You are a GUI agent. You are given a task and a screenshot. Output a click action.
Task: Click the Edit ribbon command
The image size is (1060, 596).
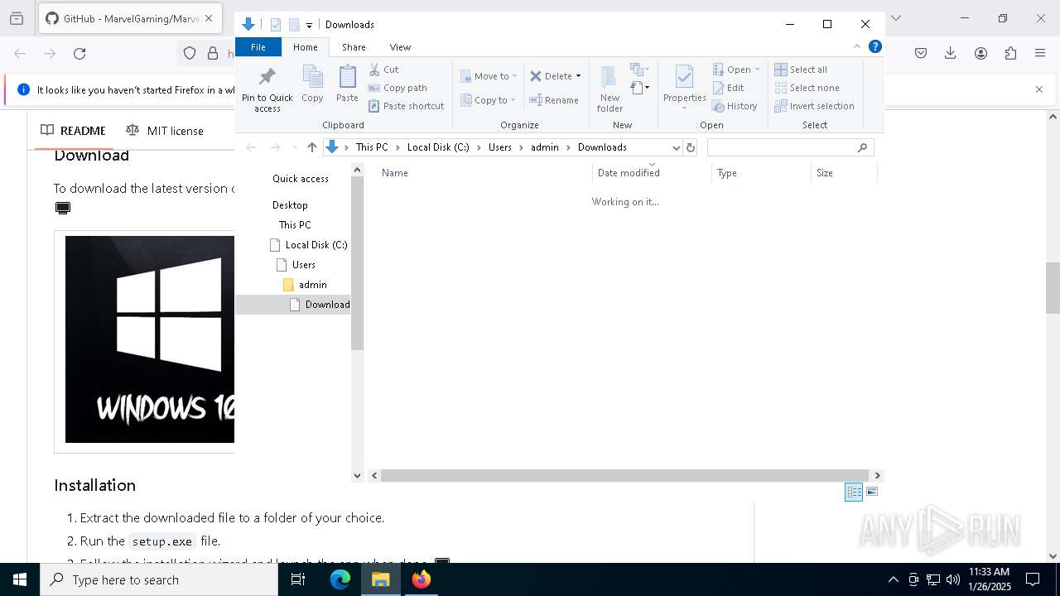728,88
